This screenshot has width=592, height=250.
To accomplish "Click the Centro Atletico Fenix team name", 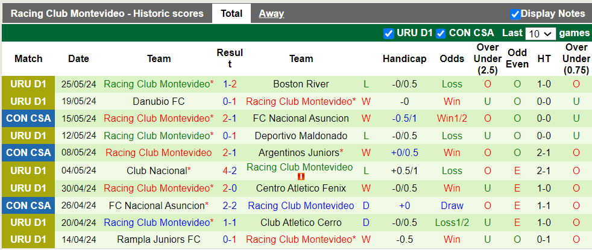I will (x=301, y=188).
